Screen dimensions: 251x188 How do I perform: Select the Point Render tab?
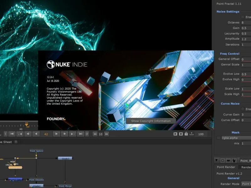pos(226,167)
